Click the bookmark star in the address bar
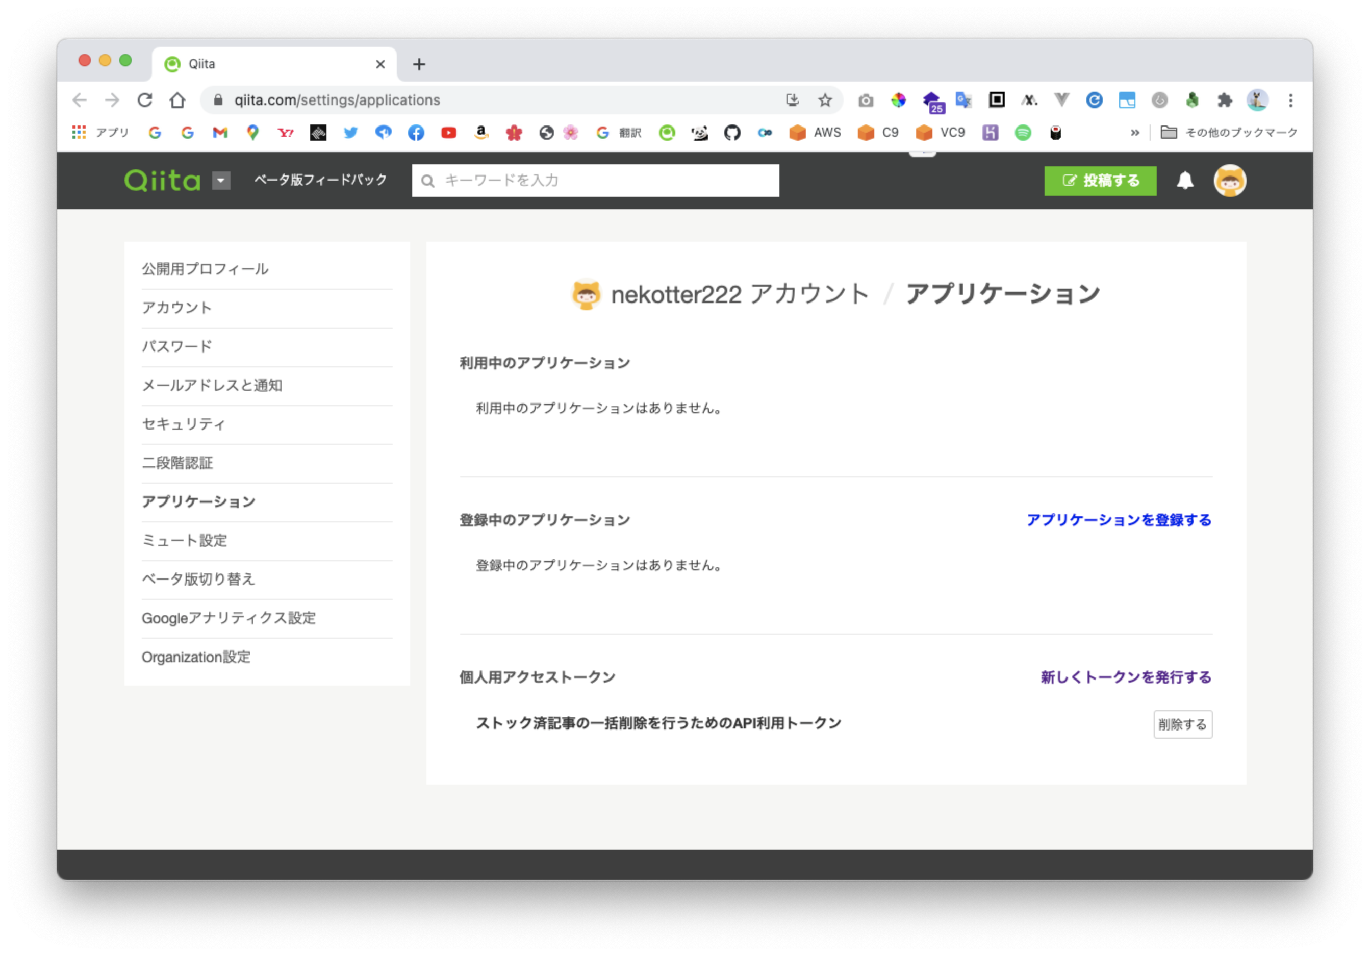 click(826, 99)
